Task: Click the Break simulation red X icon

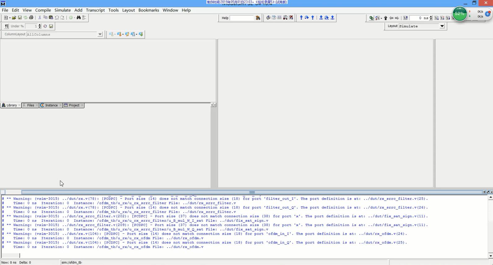Action: 291,18
